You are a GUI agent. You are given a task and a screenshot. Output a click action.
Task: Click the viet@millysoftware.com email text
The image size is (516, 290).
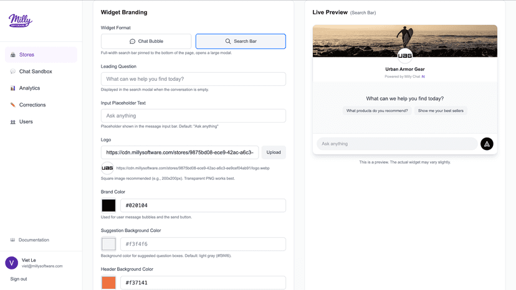(42, 266)
